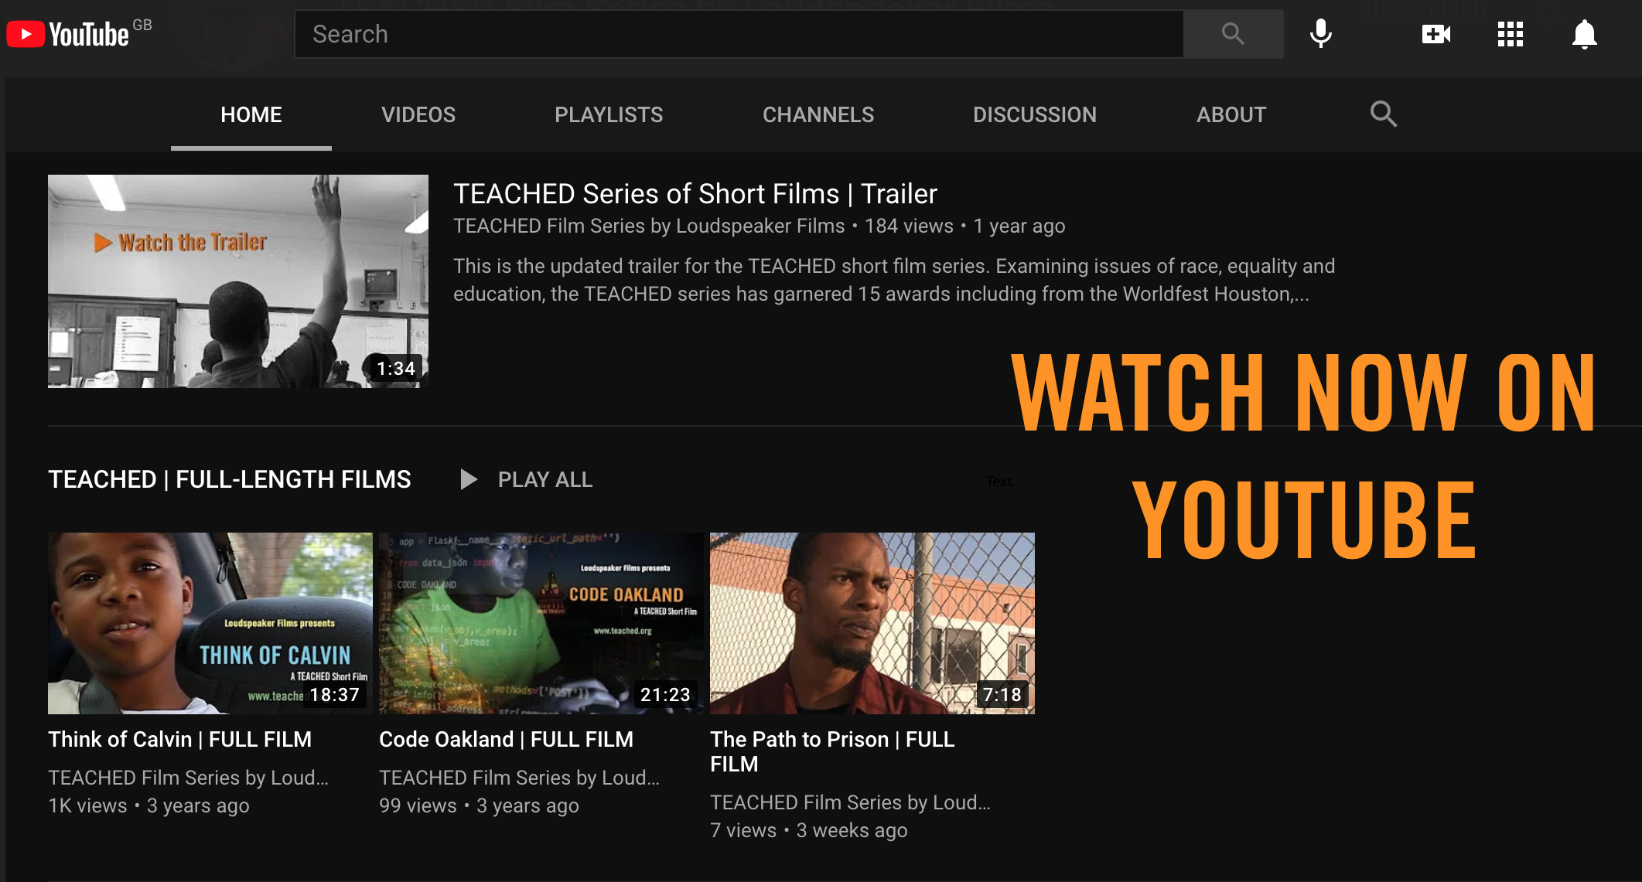
Task: Open the About tab
Action: coord(1231,114)
